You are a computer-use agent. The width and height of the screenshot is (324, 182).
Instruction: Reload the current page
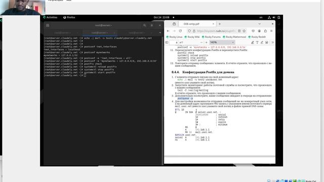pyautogui.click(x=180, y=31)
